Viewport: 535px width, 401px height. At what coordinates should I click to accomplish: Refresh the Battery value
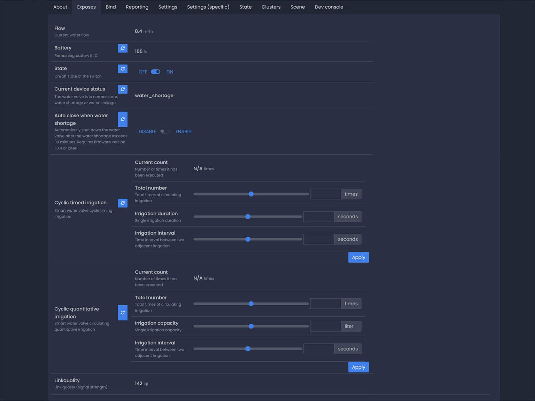click(x=123, y=48)
